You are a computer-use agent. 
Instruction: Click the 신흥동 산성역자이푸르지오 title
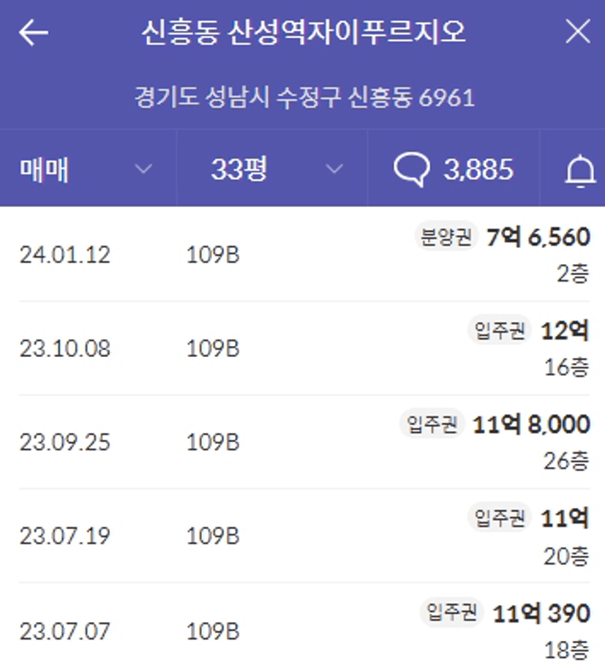pos(304,32)
